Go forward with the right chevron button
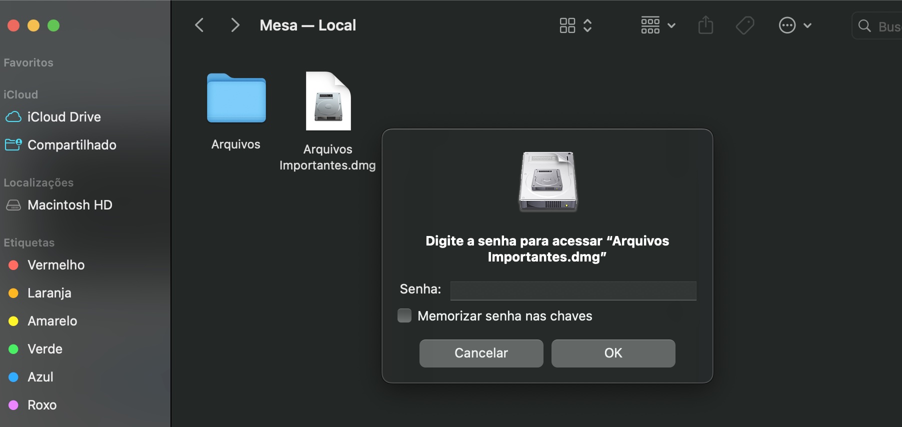The height and width of the screenshot is (427, 902). pyautogui.click(x=235, y=25)
